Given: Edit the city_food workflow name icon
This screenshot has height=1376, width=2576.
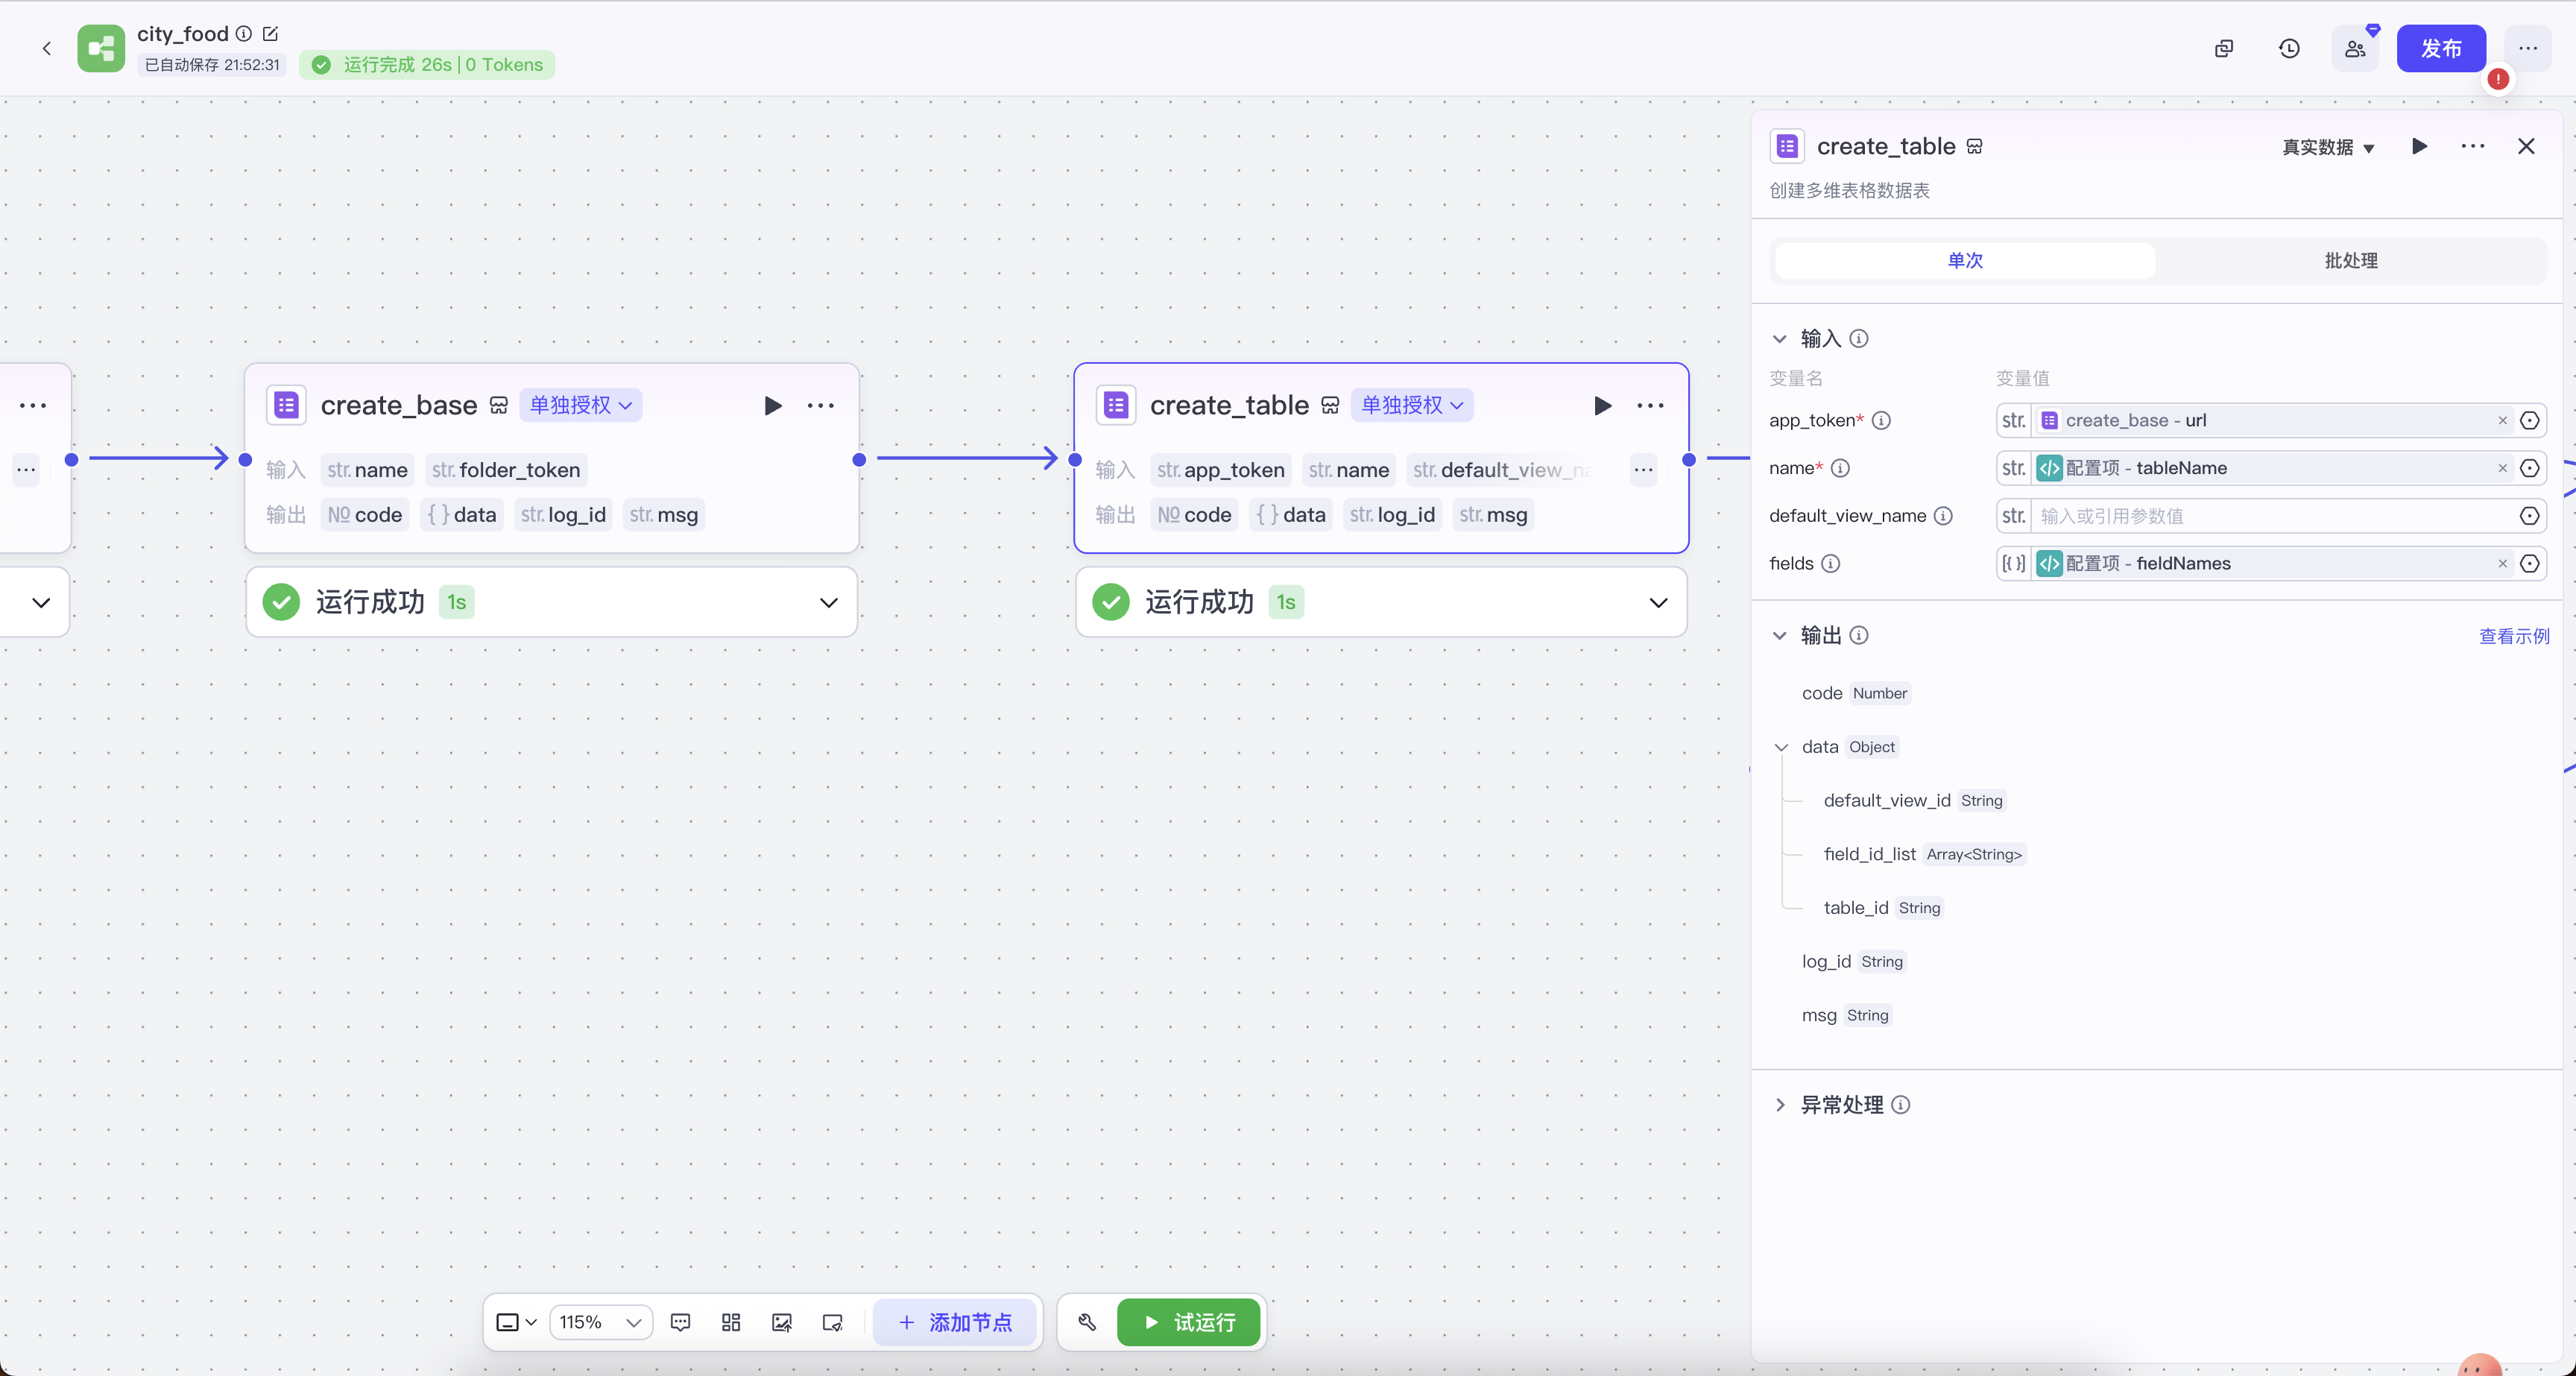Looking at the screenshot, I should pos(270,33).
